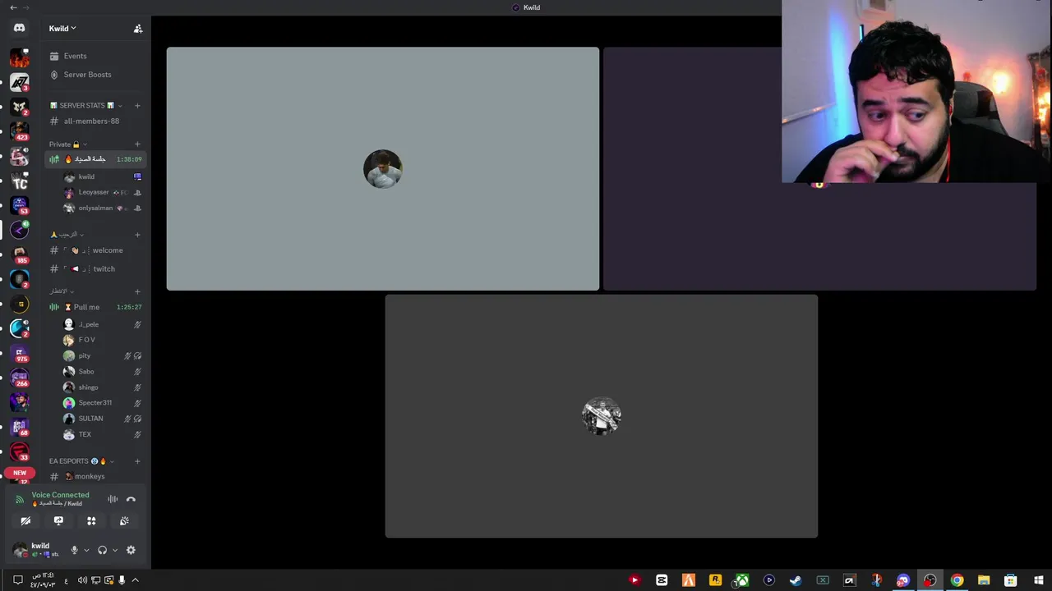Open Server Boosts entry
The image size is (1052, 591).
point(95,75)
